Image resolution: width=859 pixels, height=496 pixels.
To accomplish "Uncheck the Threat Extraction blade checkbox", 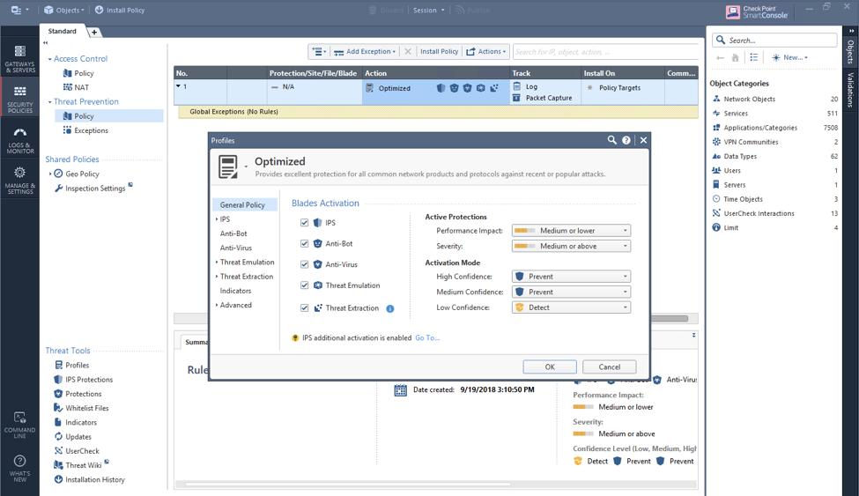I will 305,308.
